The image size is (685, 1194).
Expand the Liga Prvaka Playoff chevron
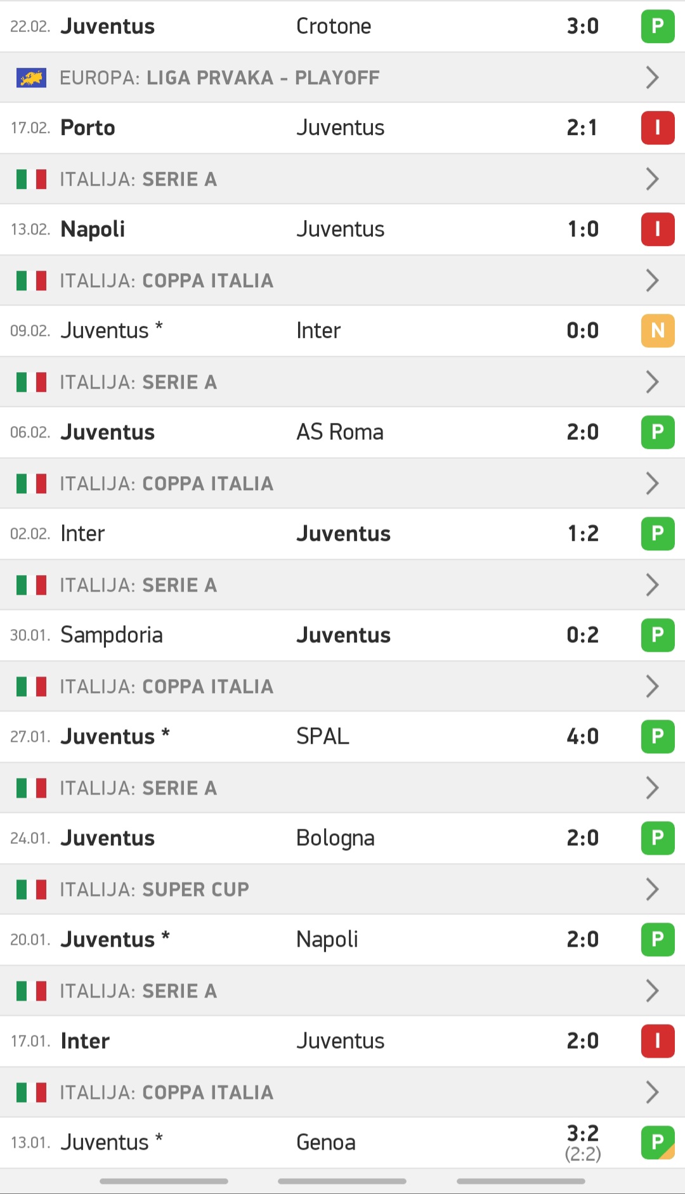[652, 78]
